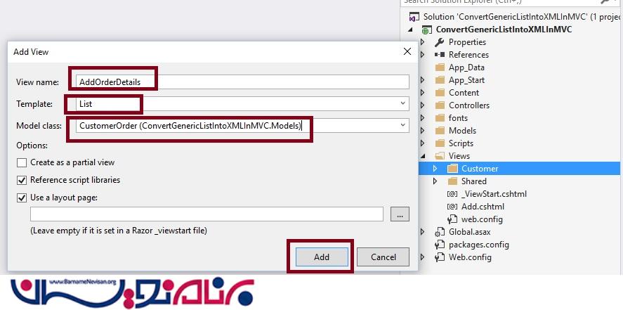Select App_Data in Solution Explorer
The image size is (623, 310).
(x=466, y=67)
